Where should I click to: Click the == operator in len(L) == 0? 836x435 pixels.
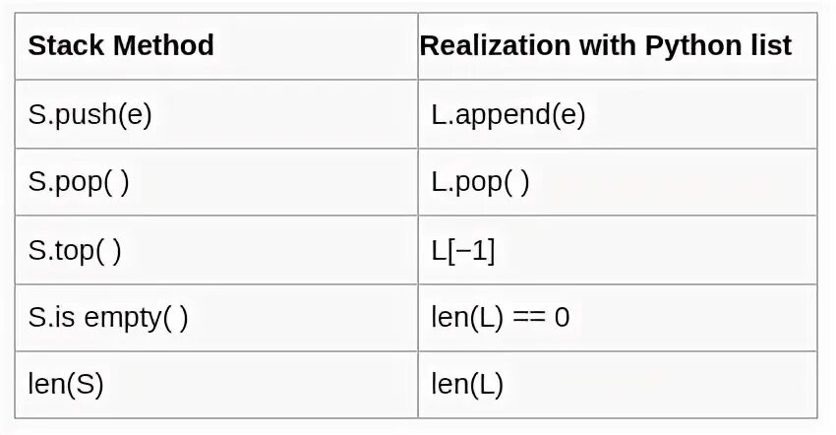tap(529, 318)
